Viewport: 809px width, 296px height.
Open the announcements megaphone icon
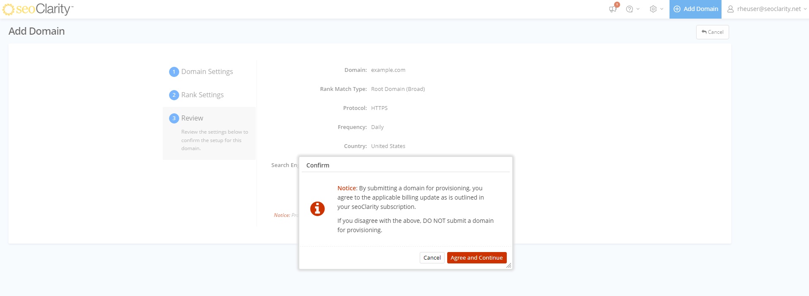(612, 9)
